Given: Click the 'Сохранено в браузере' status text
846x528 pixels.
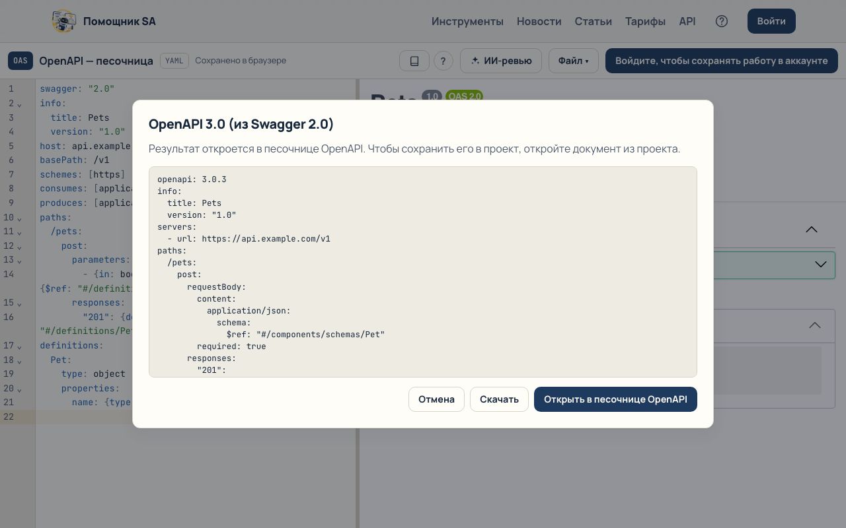Looking at the screenshot, I should [x=241, y=61].
